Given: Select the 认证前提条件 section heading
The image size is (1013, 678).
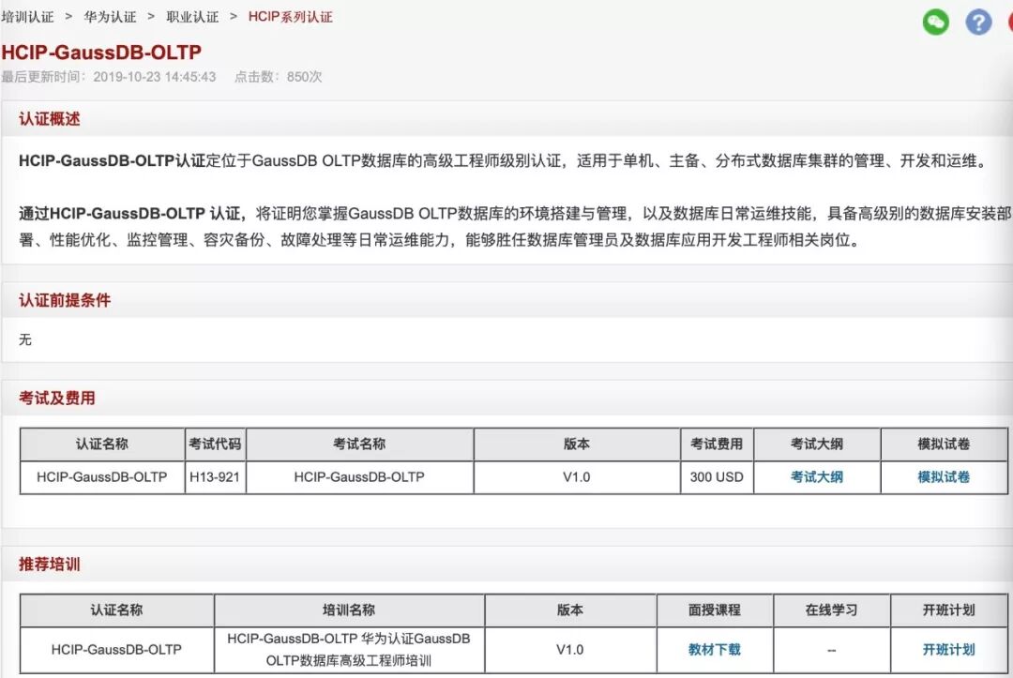Looking at the screenshot, I should [x=65, y=300].
